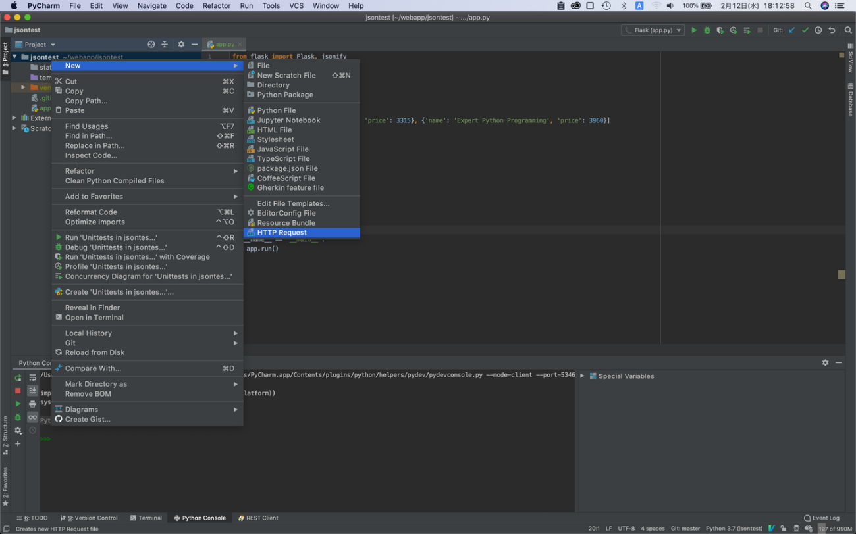The height and width of the screenshot is (534, 856).
Task: Open the Event Log
Action: [821, 518]
